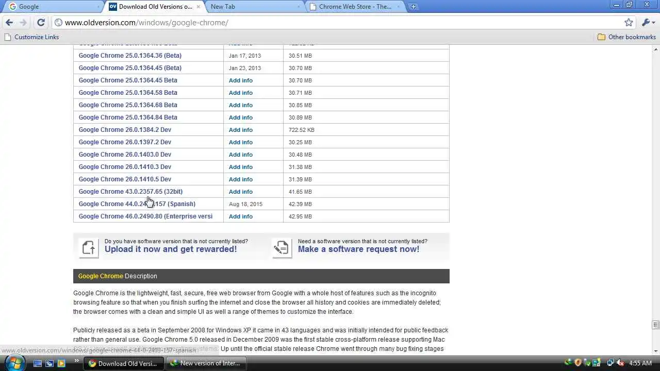This screenshot has width=660, height=371.
Task: Open Google Chrome 43.0.2357.65 (32bit) link
Action: tap(130, 192)
